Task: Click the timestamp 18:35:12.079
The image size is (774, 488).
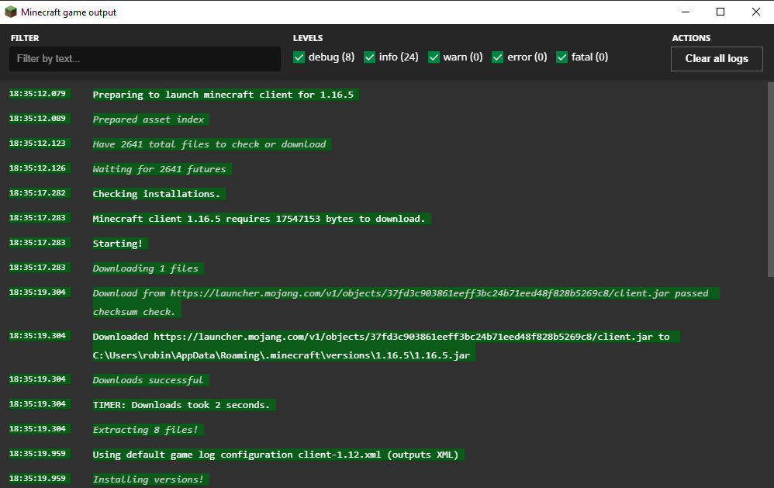Action: [40, 93]
